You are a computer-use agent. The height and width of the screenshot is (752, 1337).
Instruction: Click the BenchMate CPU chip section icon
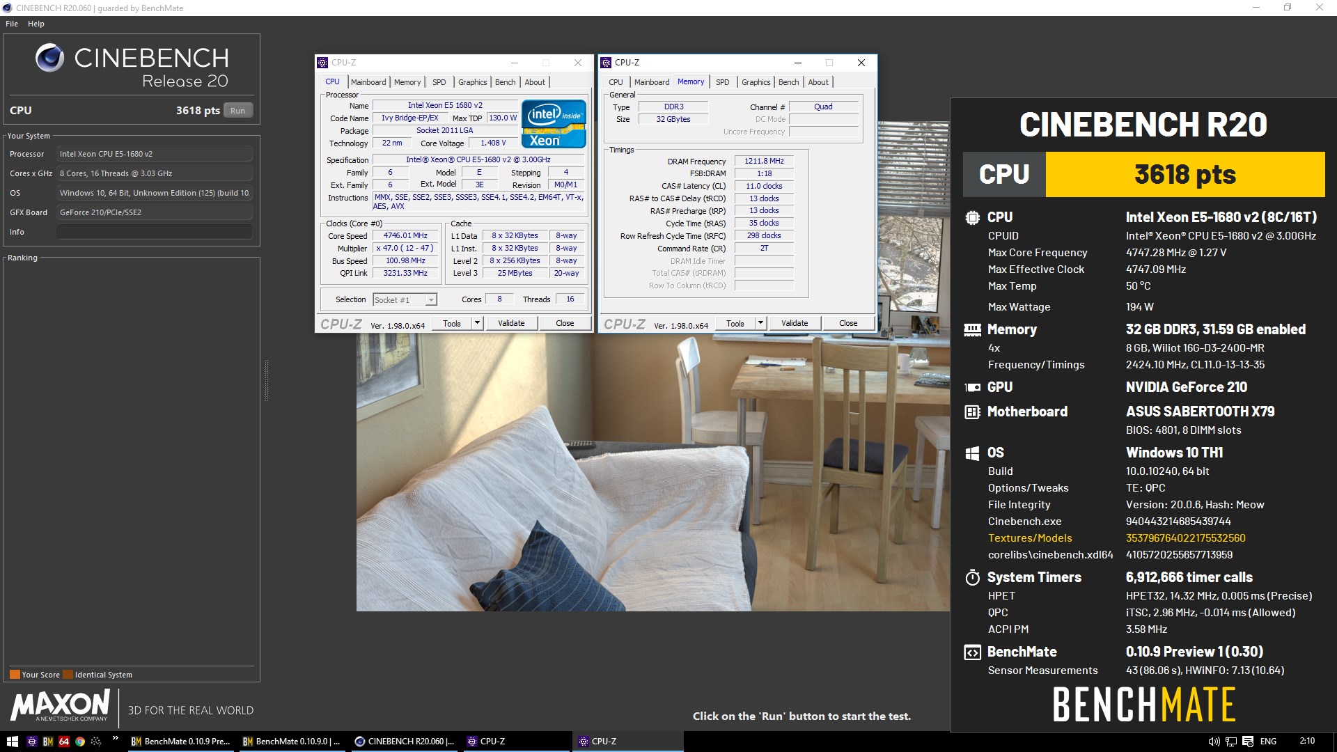pyautogui.click(x=972, y=217)
